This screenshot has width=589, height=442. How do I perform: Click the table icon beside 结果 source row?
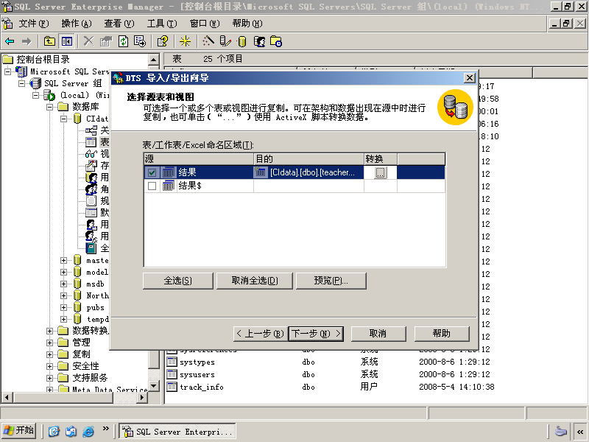click(169, 172)
